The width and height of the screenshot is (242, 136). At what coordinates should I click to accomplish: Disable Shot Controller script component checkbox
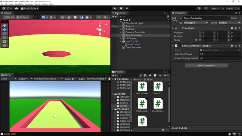180,46
